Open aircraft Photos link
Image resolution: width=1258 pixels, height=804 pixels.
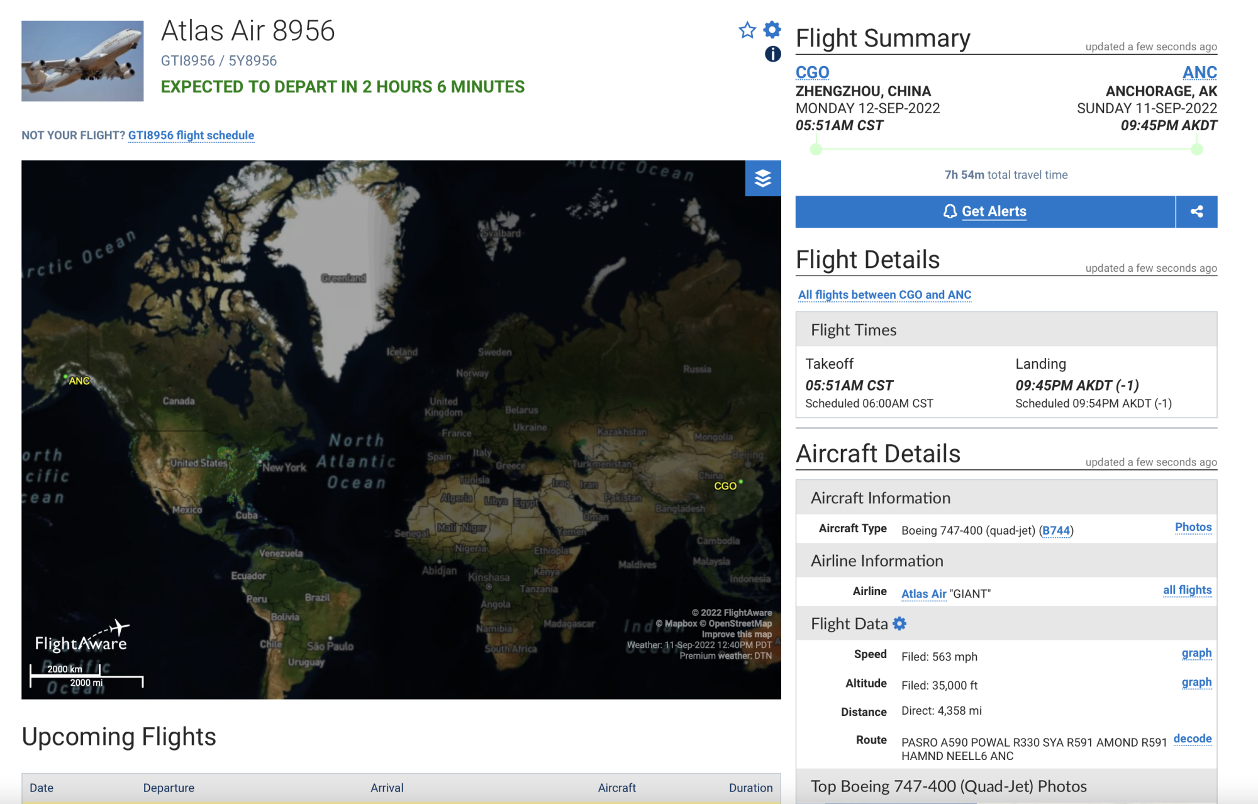click(1193, 527)
